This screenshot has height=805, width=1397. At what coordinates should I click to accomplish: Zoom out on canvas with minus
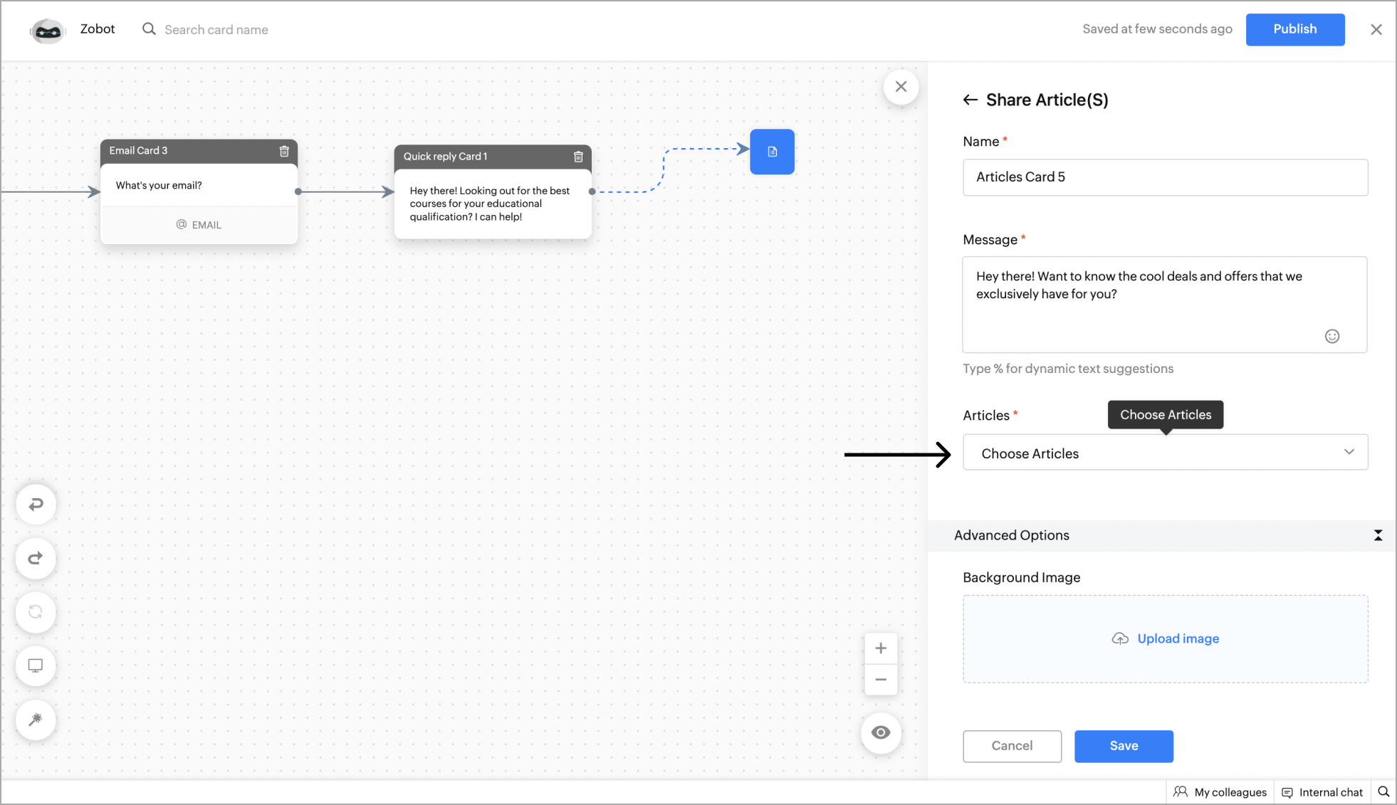(x=881, y=680)
